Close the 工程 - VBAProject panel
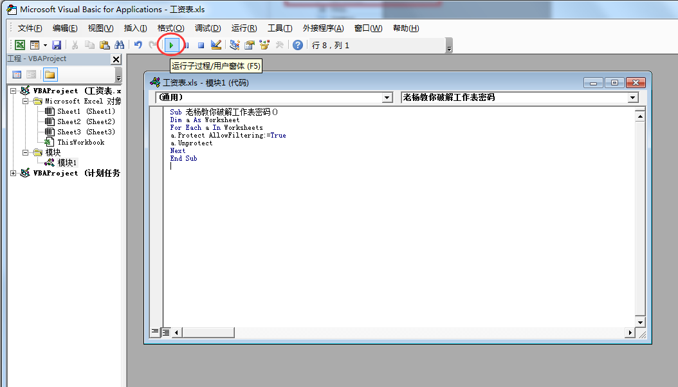Screen dimensions: 678x387 tap(116, 59)
